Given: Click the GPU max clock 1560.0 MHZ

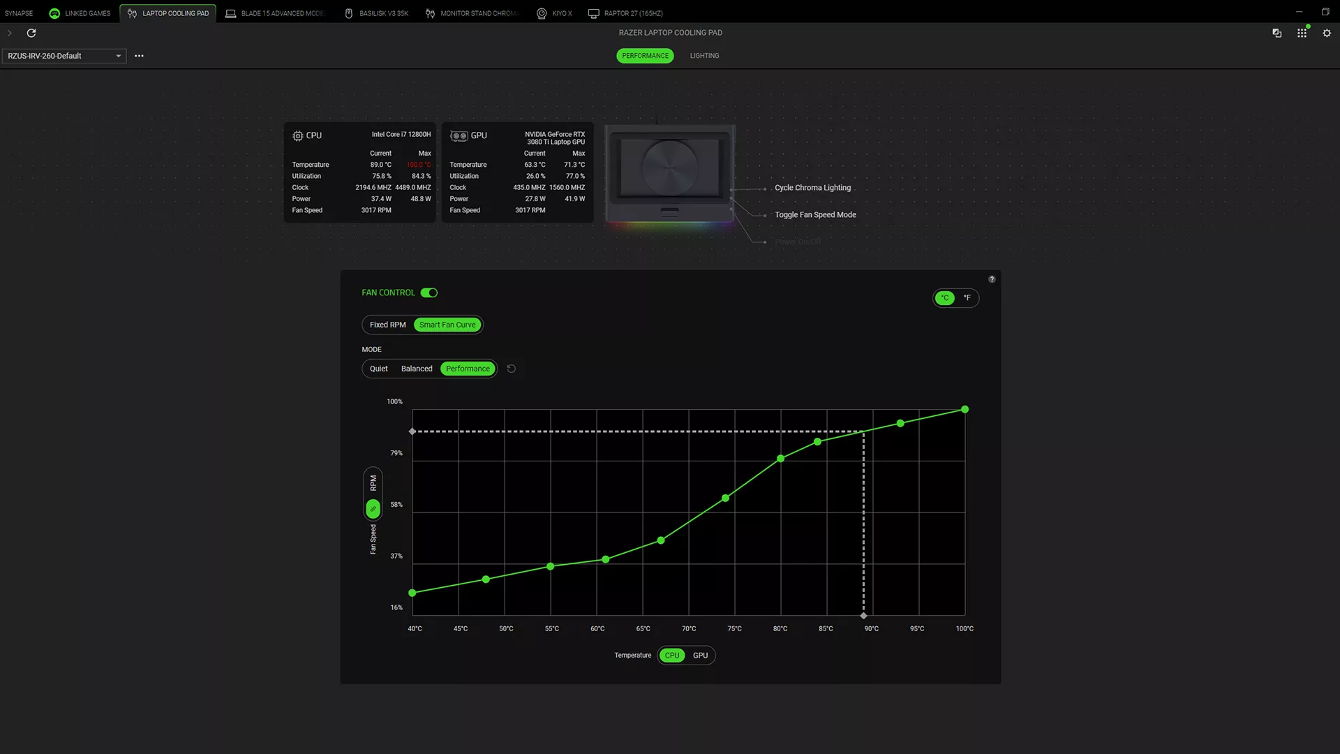Looking at the screenshot, I should [567, 188].
